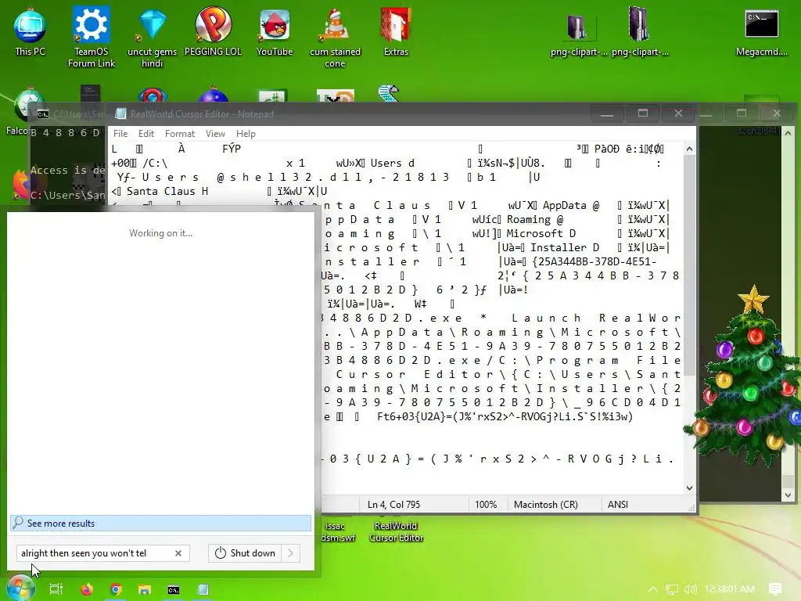Click background window scrollbar down arrow
Image resolution: width=801 pixels, height=601 pixels.
click(788, 495)
